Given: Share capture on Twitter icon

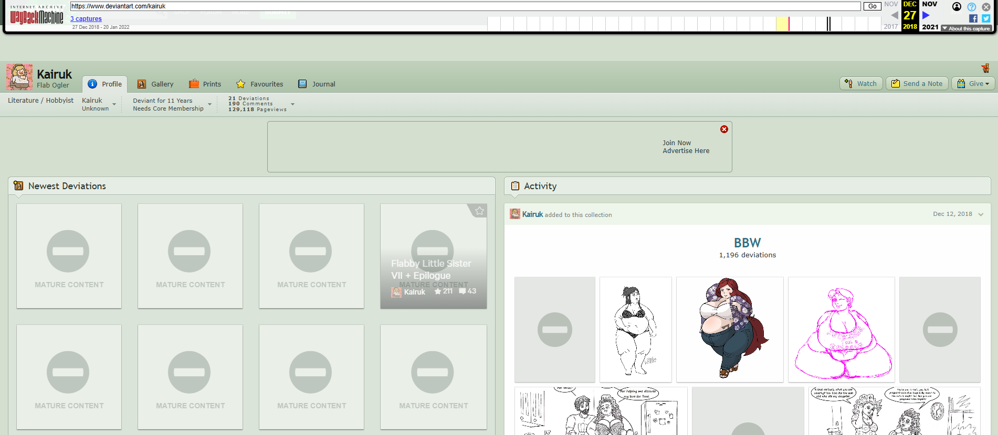Looking at the screenshot, I should click(x=986, y=18).
